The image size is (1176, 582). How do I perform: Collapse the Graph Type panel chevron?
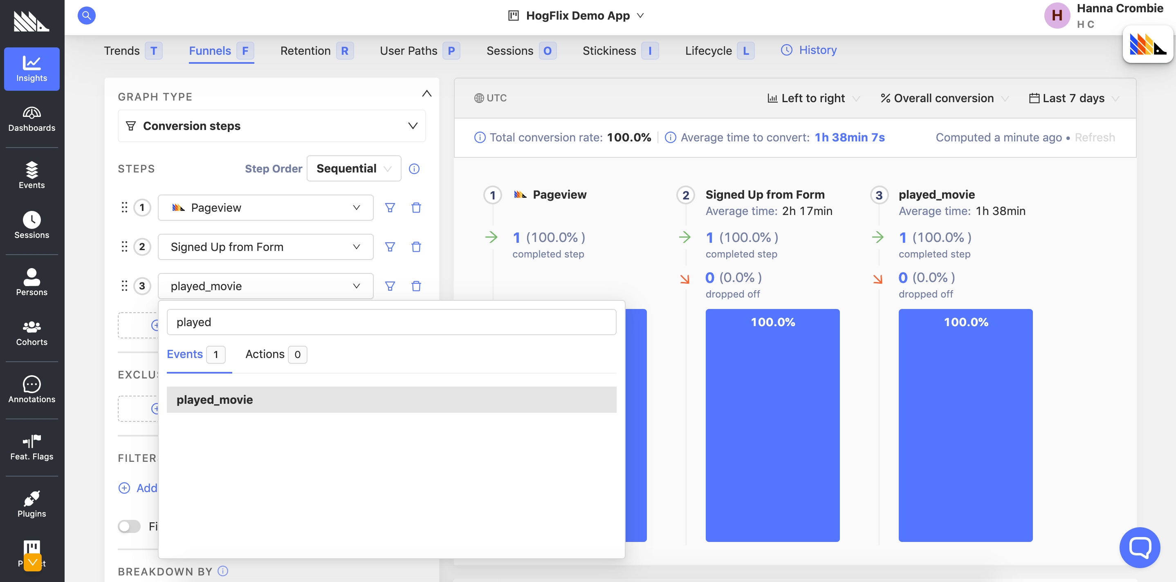tap(426, 94)
